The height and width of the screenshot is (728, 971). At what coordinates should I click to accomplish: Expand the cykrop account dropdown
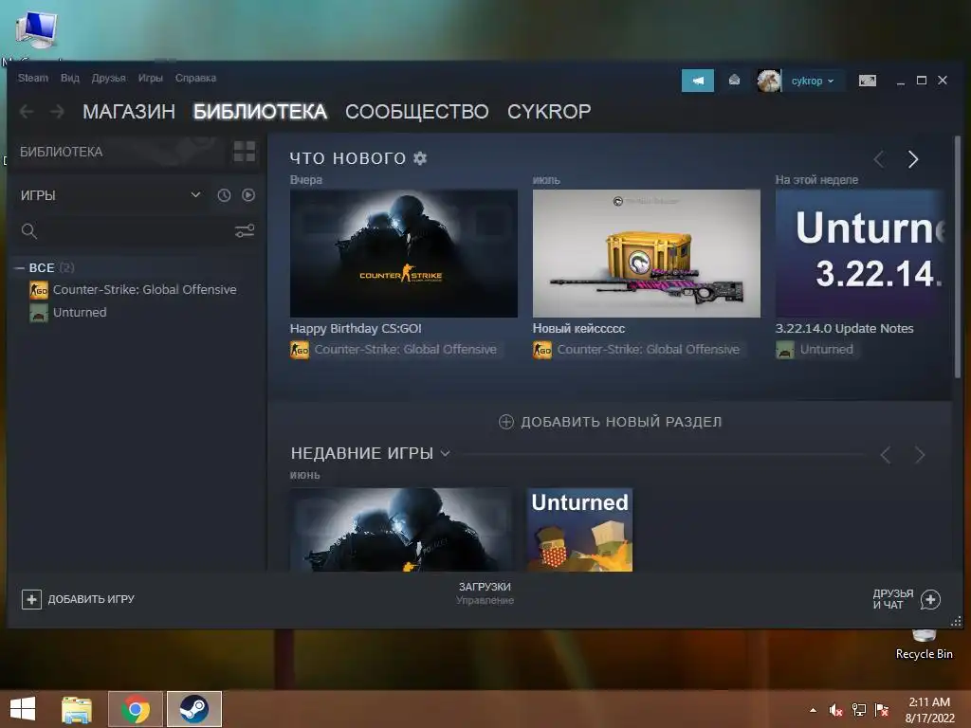(813, 81)
